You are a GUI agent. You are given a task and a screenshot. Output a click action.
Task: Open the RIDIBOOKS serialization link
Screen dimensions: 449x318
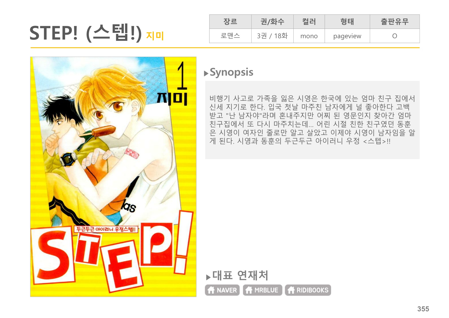click(308, 290)
